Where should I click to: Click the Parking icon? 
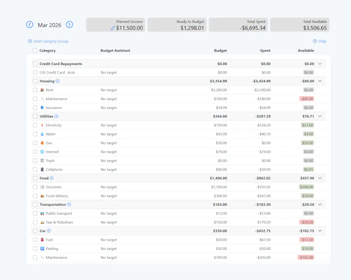click(42, 248)
